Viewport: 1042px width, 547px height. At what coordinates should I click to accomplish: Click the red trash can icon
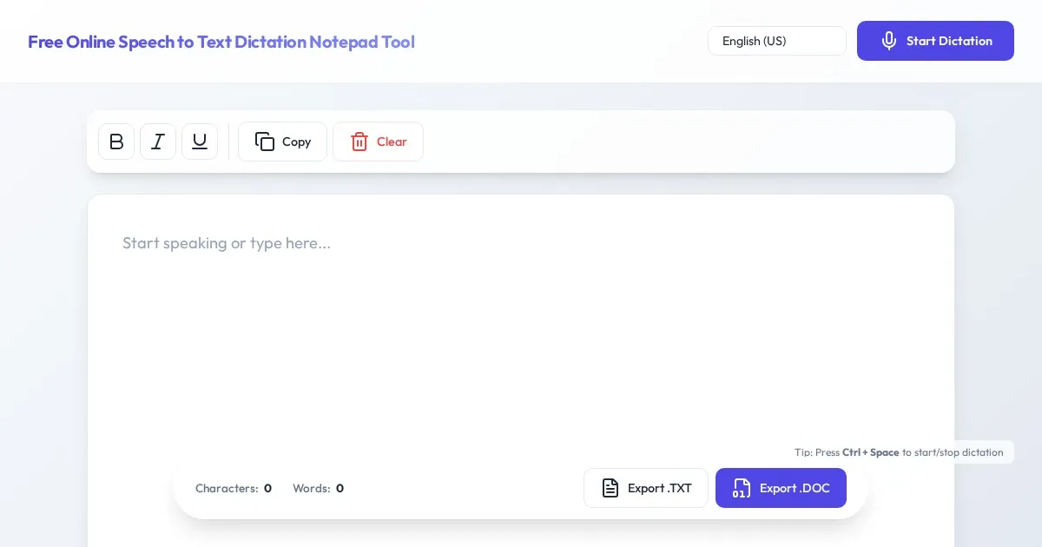359,142
